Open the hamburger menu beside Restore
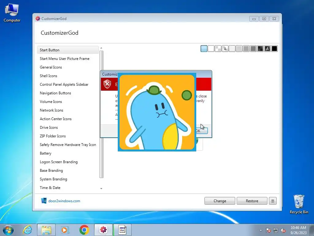The height and width of the screenshot is (236, 314). (x=273, y=201)
